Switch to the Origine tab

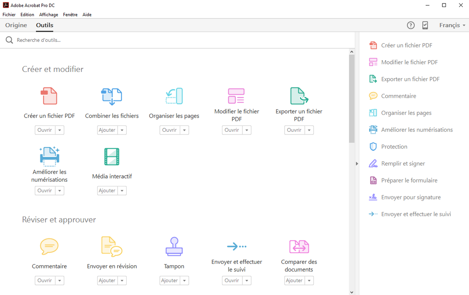pyautogui.click(x=16, y=25)
